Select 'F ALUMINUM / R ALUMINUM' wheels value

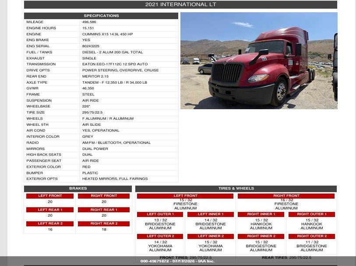[108, 118]
